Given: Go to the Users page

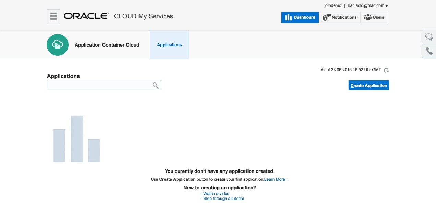Looking at the screenshot, I should (x=374, y=17).
